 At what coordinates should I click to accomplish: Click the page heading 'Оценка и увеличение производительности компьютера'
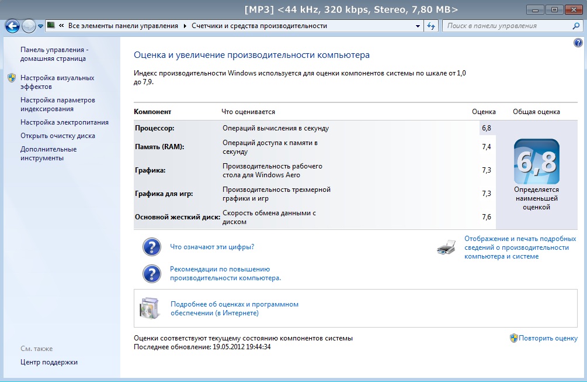pyautogui.click(x=252, y=55)
